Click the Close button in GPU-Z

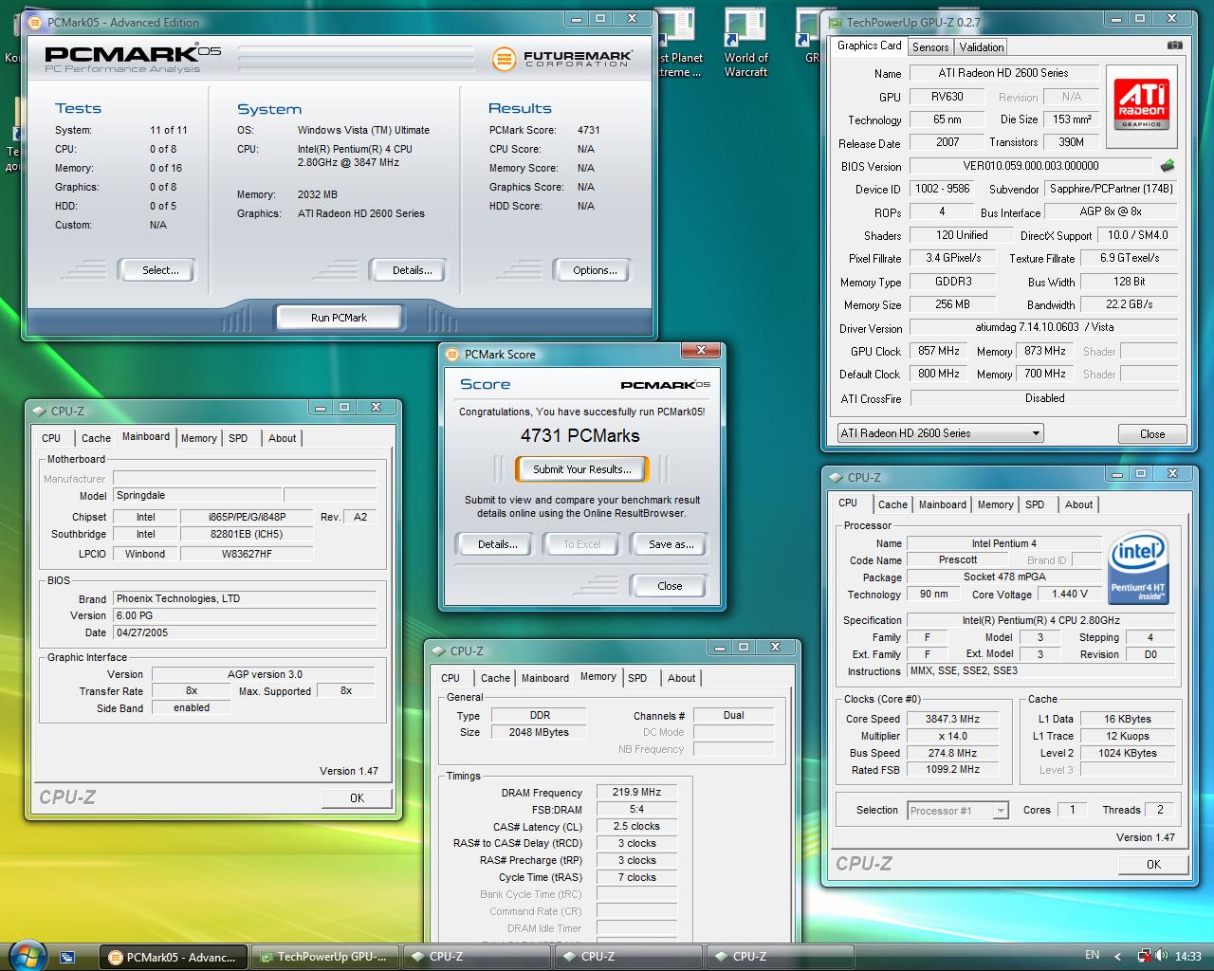(x=1152, y=433)
